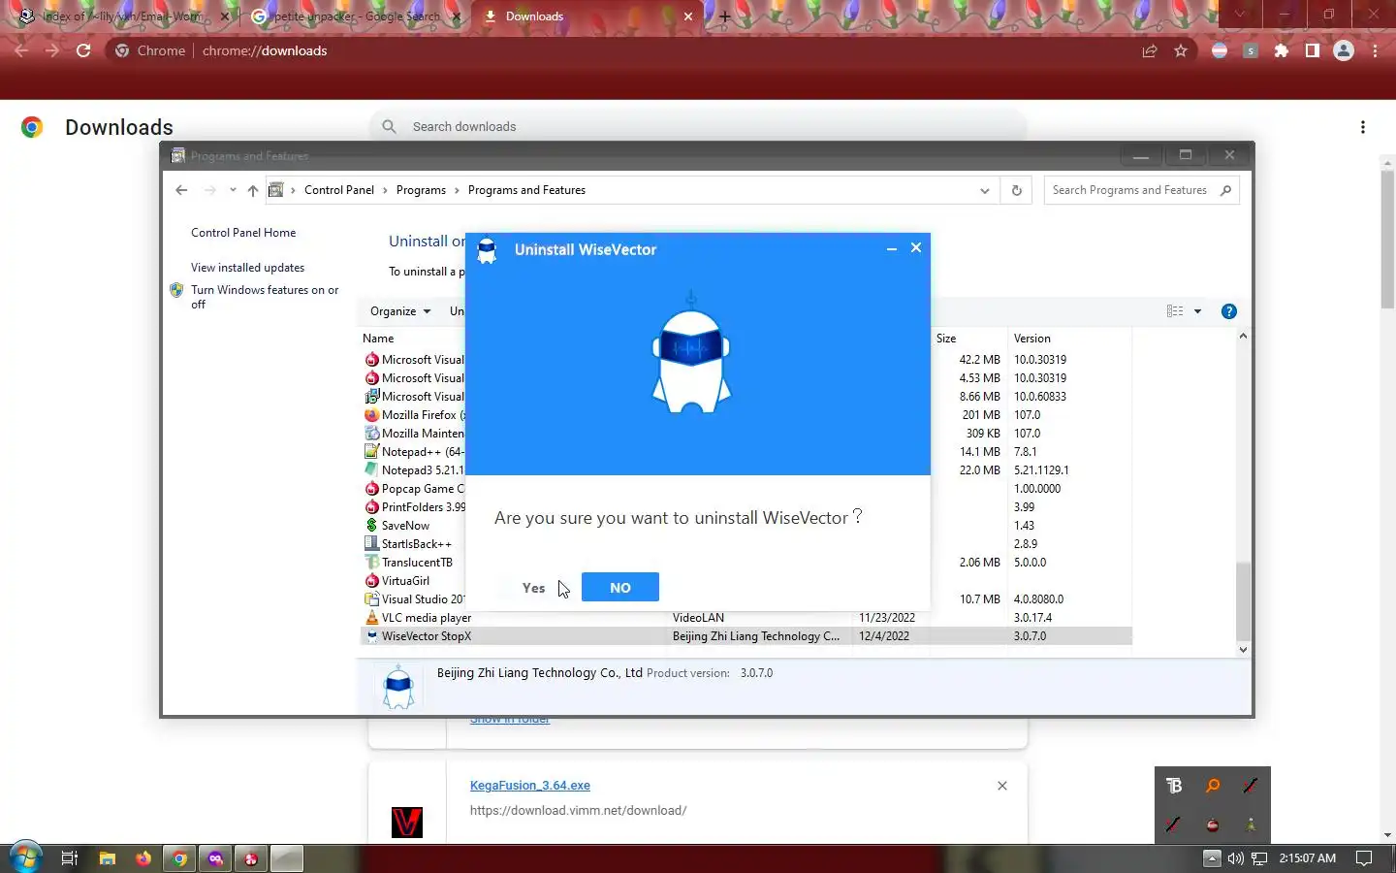The width and height of the screenshot is (1396, 873).
Task: Go back in Programs and Features window
Action: tap(181, 190)
